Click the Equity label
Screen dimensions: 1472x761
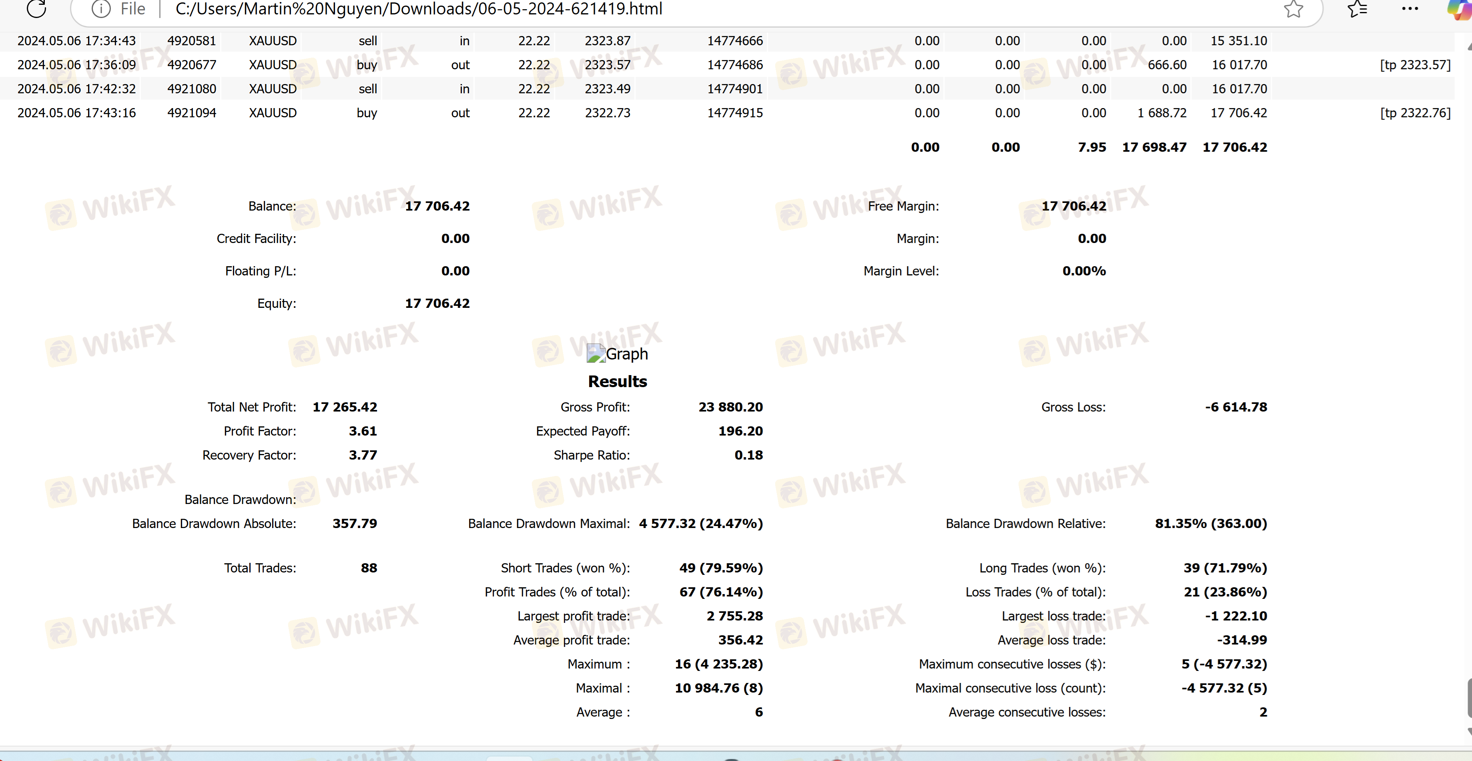[277, 303]
